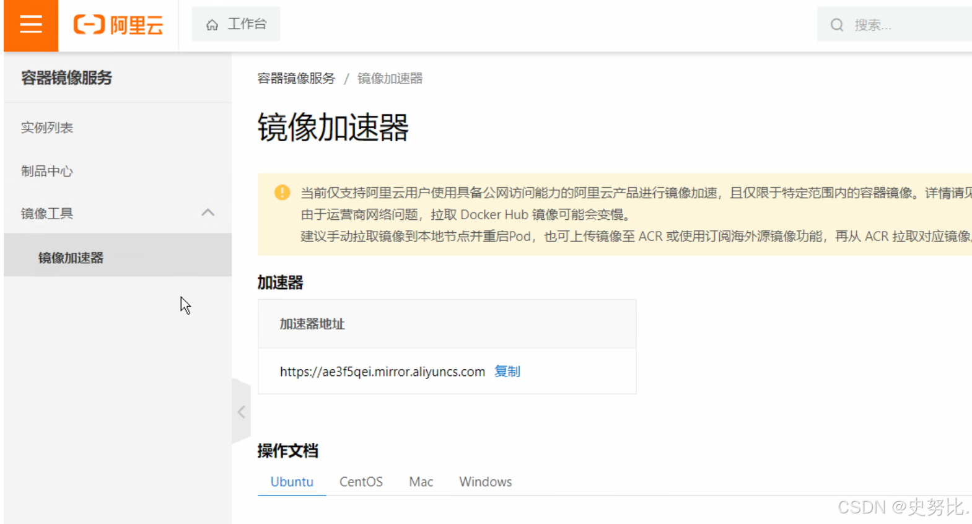The image size is (972, 524).
Task: Click the 操作文档 section heading
Action: [288, 451]
